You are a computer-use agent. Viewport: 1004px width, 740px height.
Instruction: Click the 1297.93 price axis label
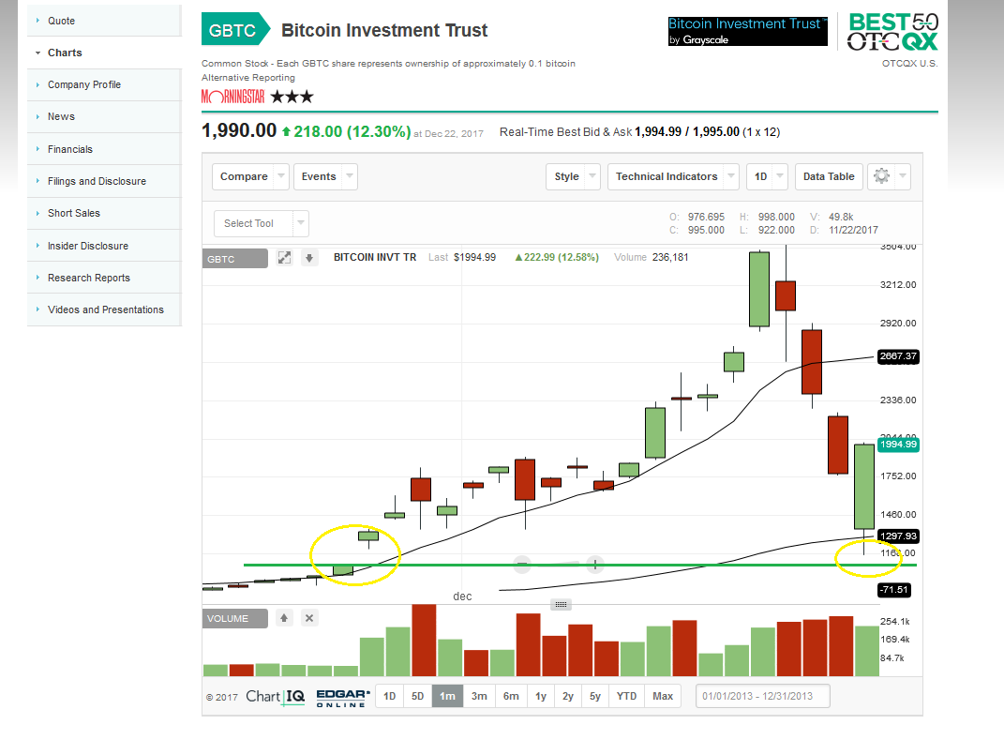pos(898,536)
